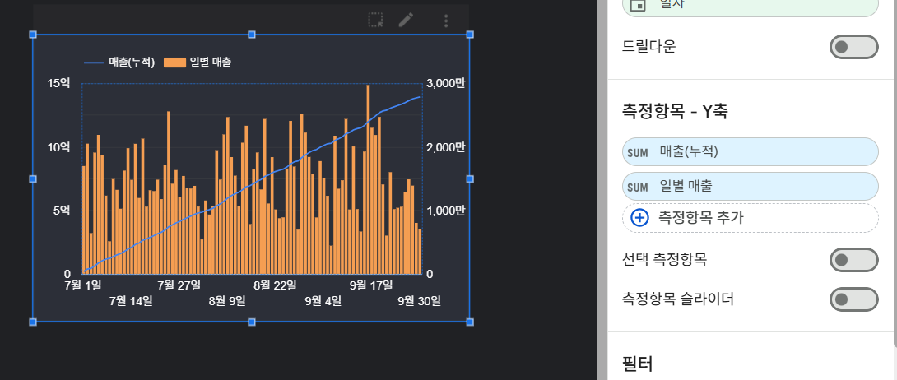The height and width of the screenshot is (380, 897).
Task: Click the bottom-right chart resize handle
Action: pos(470,322)
